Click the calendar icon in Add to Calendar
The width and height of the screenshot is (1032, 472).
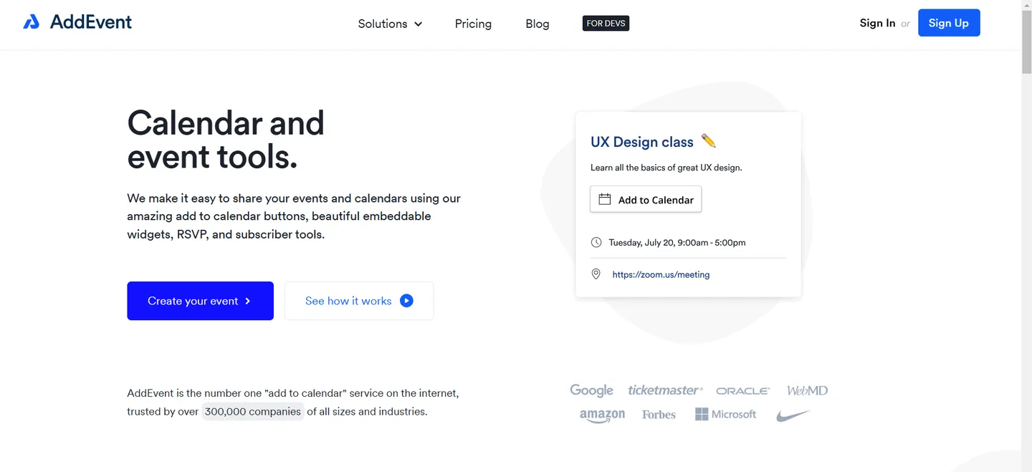[x=605, y=199]
